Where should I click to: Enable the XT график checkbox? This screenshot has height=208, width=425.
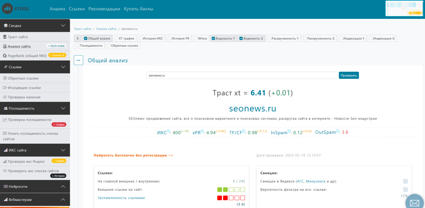pyautogui.click(x=116, y=38)
